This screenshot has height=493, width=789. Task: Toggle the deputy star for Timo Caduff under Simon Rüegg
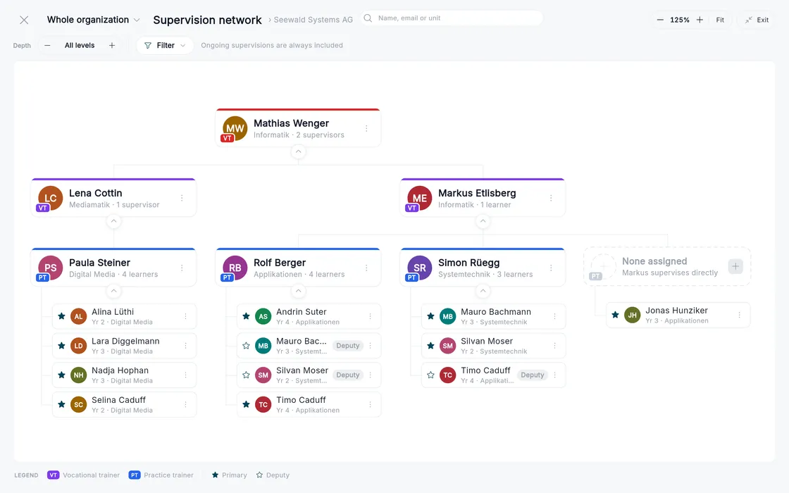pyautogui.click(x=430, y=375)
